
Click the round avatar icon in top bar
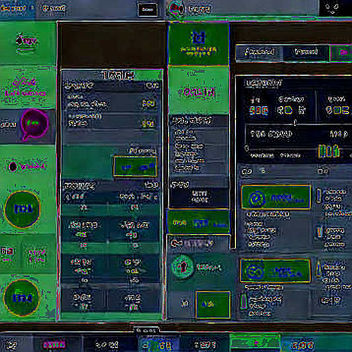coord(177,9)
